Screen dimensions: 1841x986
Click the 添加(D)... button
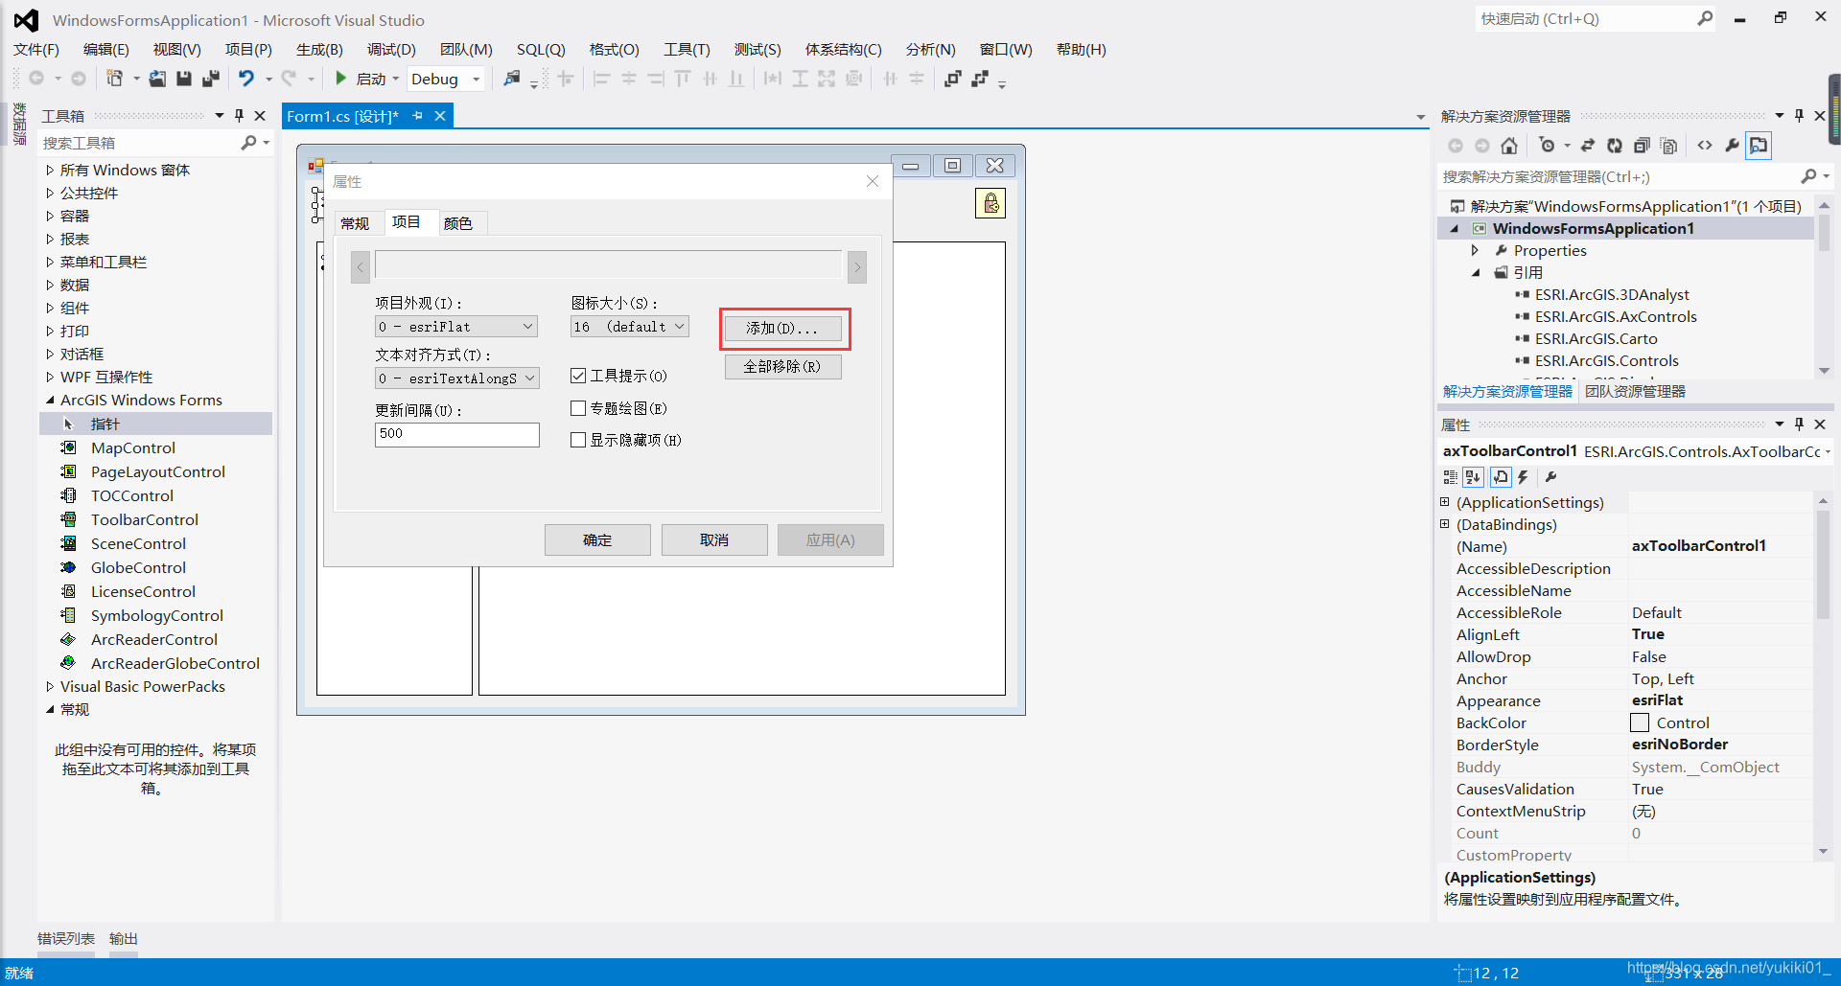(x=782, y=328)
